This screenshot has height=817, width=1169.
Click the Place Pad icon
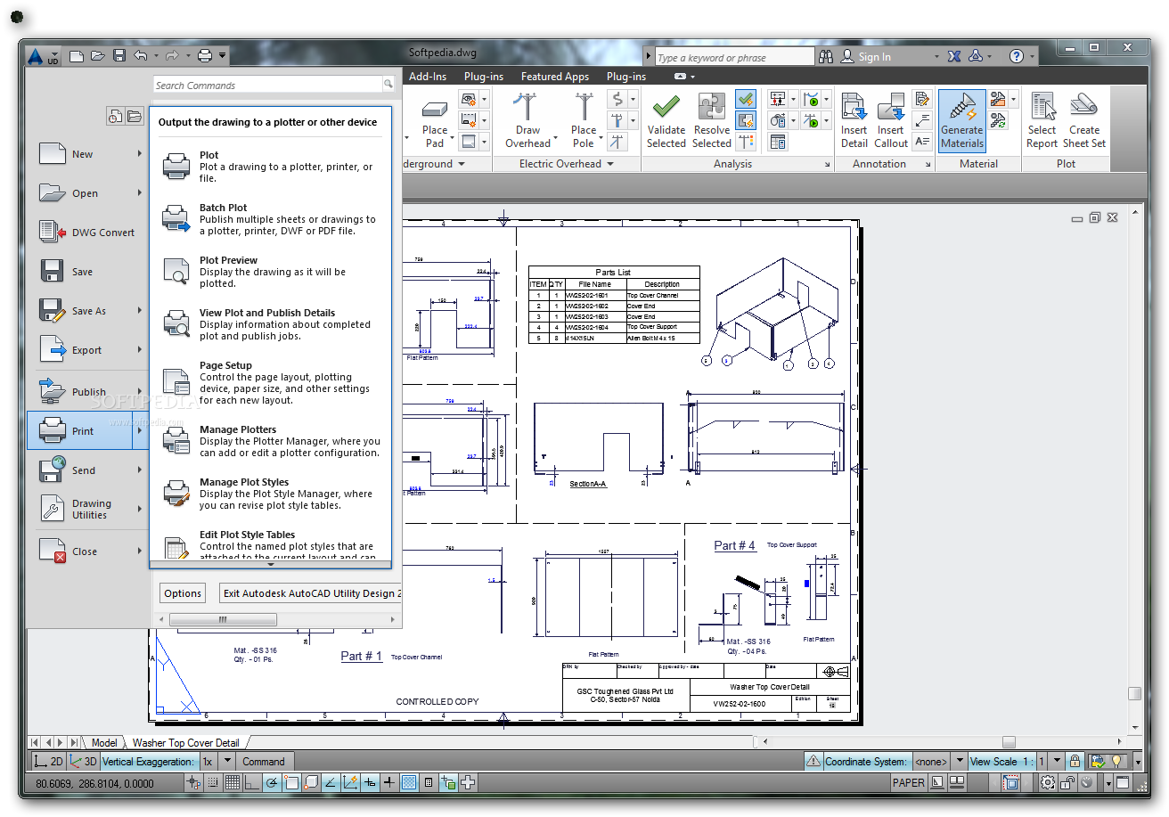click(x=435, y=108)
